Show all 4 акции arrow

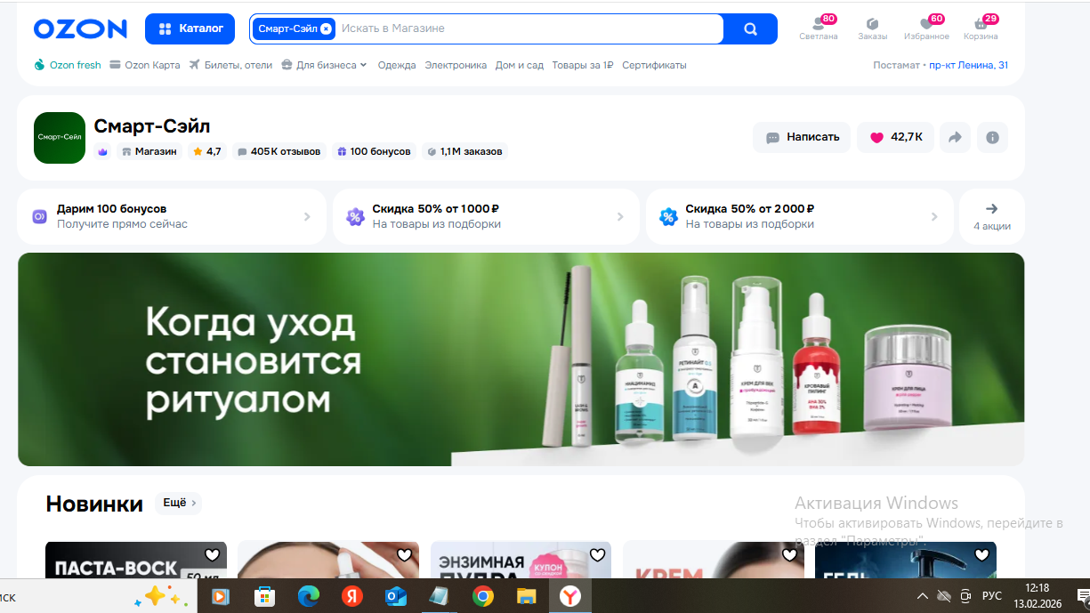coord(991,216)
